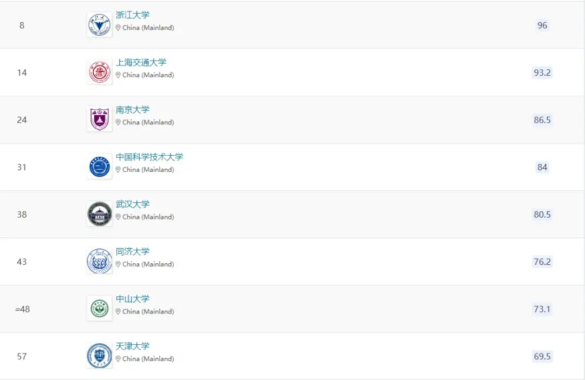The image size is (585, 380).
Task: Click the Nanjing University (南京大学) purple crest
Action: pos(99,119)
